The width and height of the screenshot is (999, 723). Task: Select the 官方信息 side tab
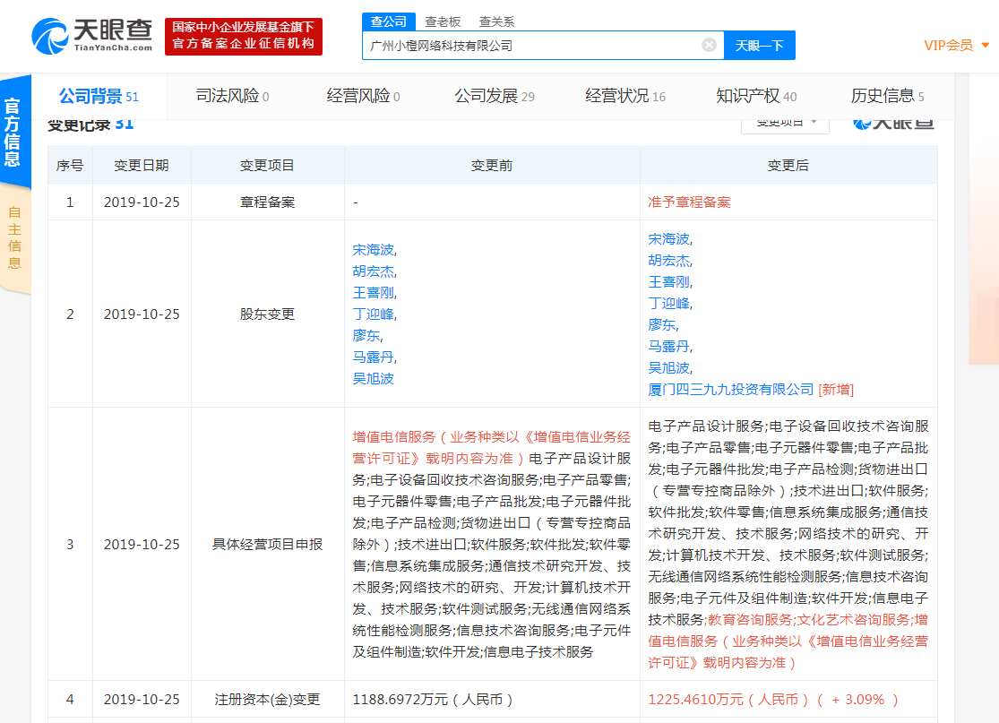(x=13, y=132)
